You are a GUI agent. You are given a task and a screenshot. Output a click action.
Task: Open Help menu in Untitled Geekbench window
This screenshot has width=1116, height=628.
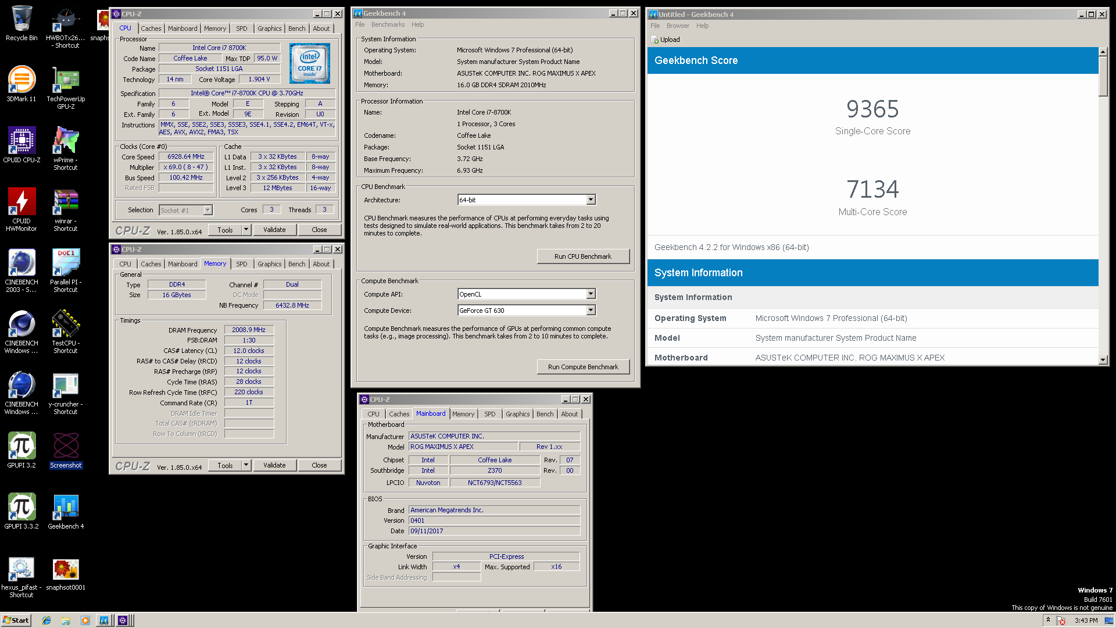pos(702,26)
